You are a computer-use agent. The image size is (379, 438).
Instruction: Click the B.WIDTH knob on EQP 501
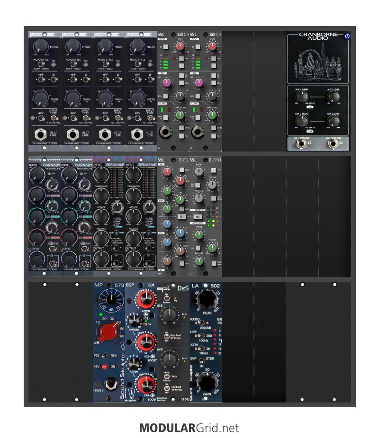pos(135,321)
